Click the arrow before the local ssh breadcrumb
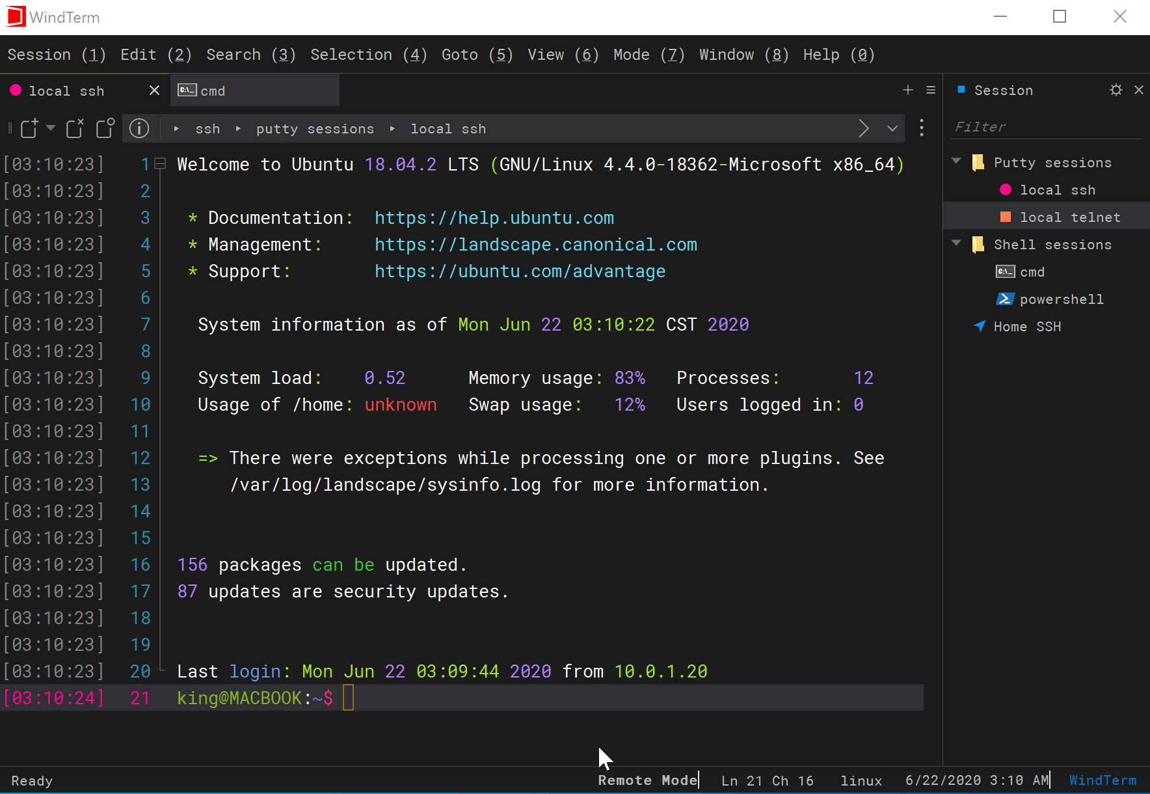The image size is (1150, 794). click(392, 129)
